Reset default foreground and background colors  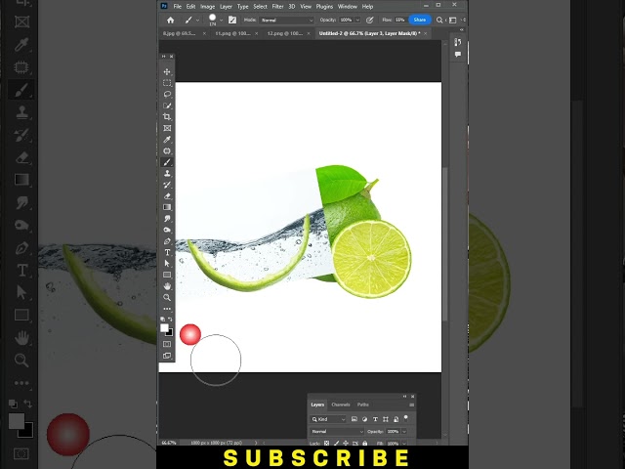(163, 320)
